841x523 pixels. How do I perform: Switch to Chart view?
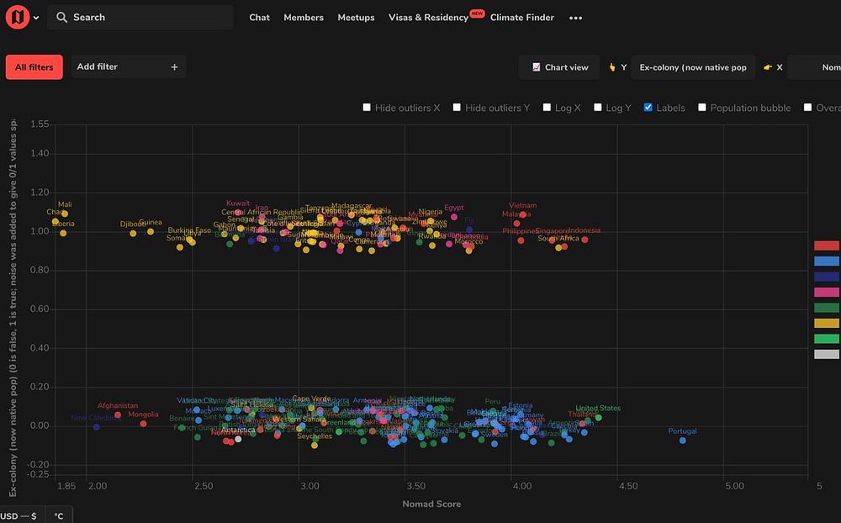(559, 67)
